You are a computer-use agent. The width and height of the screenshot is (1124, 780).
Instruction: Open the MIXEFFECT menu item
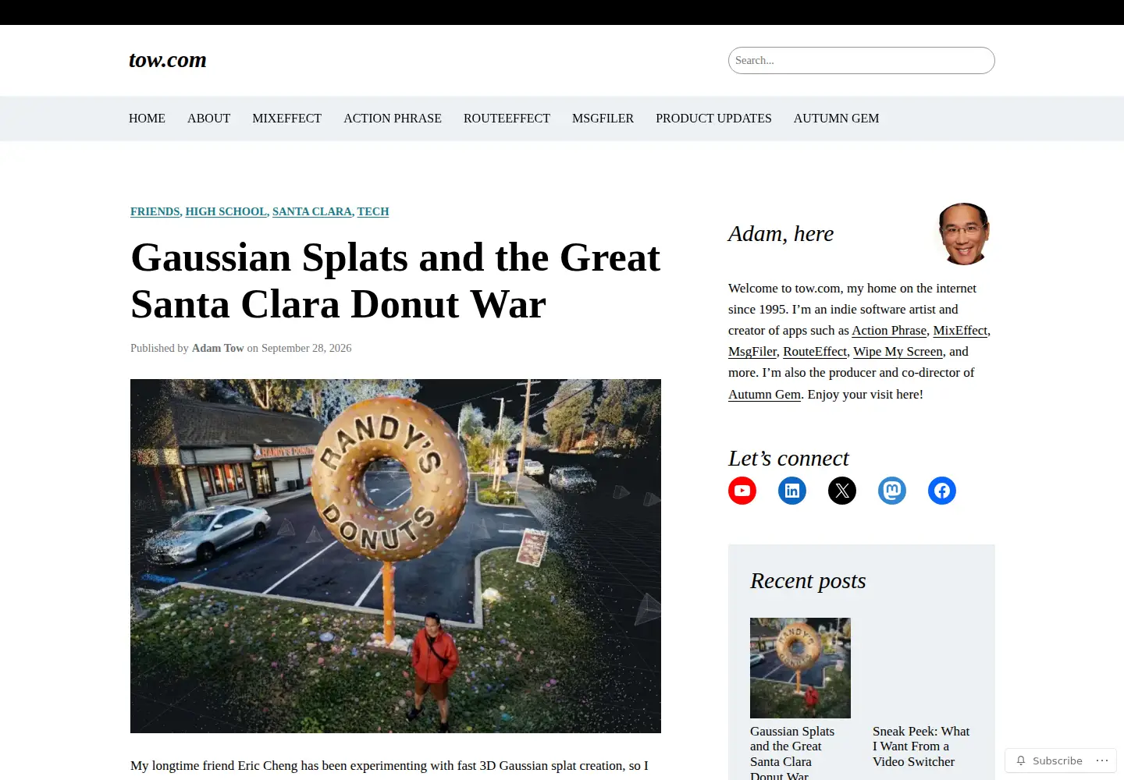pos(286,119)
